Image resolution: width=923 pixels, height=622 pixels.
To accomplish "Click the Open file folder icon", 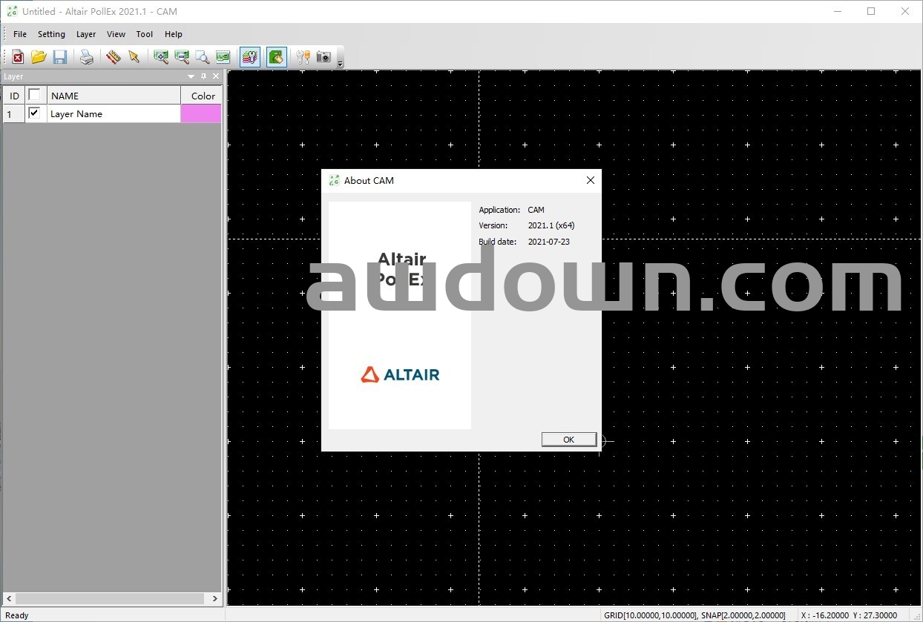I will point(39,57).
